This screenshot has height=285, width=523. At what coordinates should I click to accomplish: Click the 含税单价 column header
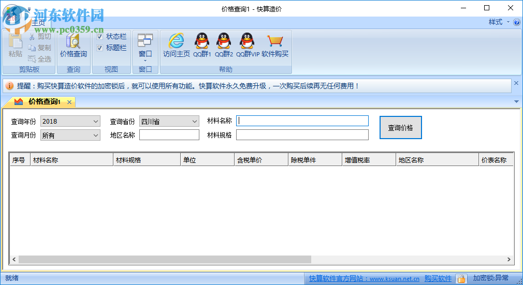pyautogui.click(x=261, y=160)
